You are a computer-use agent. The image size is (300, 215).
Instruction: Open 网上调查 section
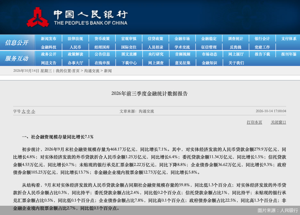click(x=156, y=63)
